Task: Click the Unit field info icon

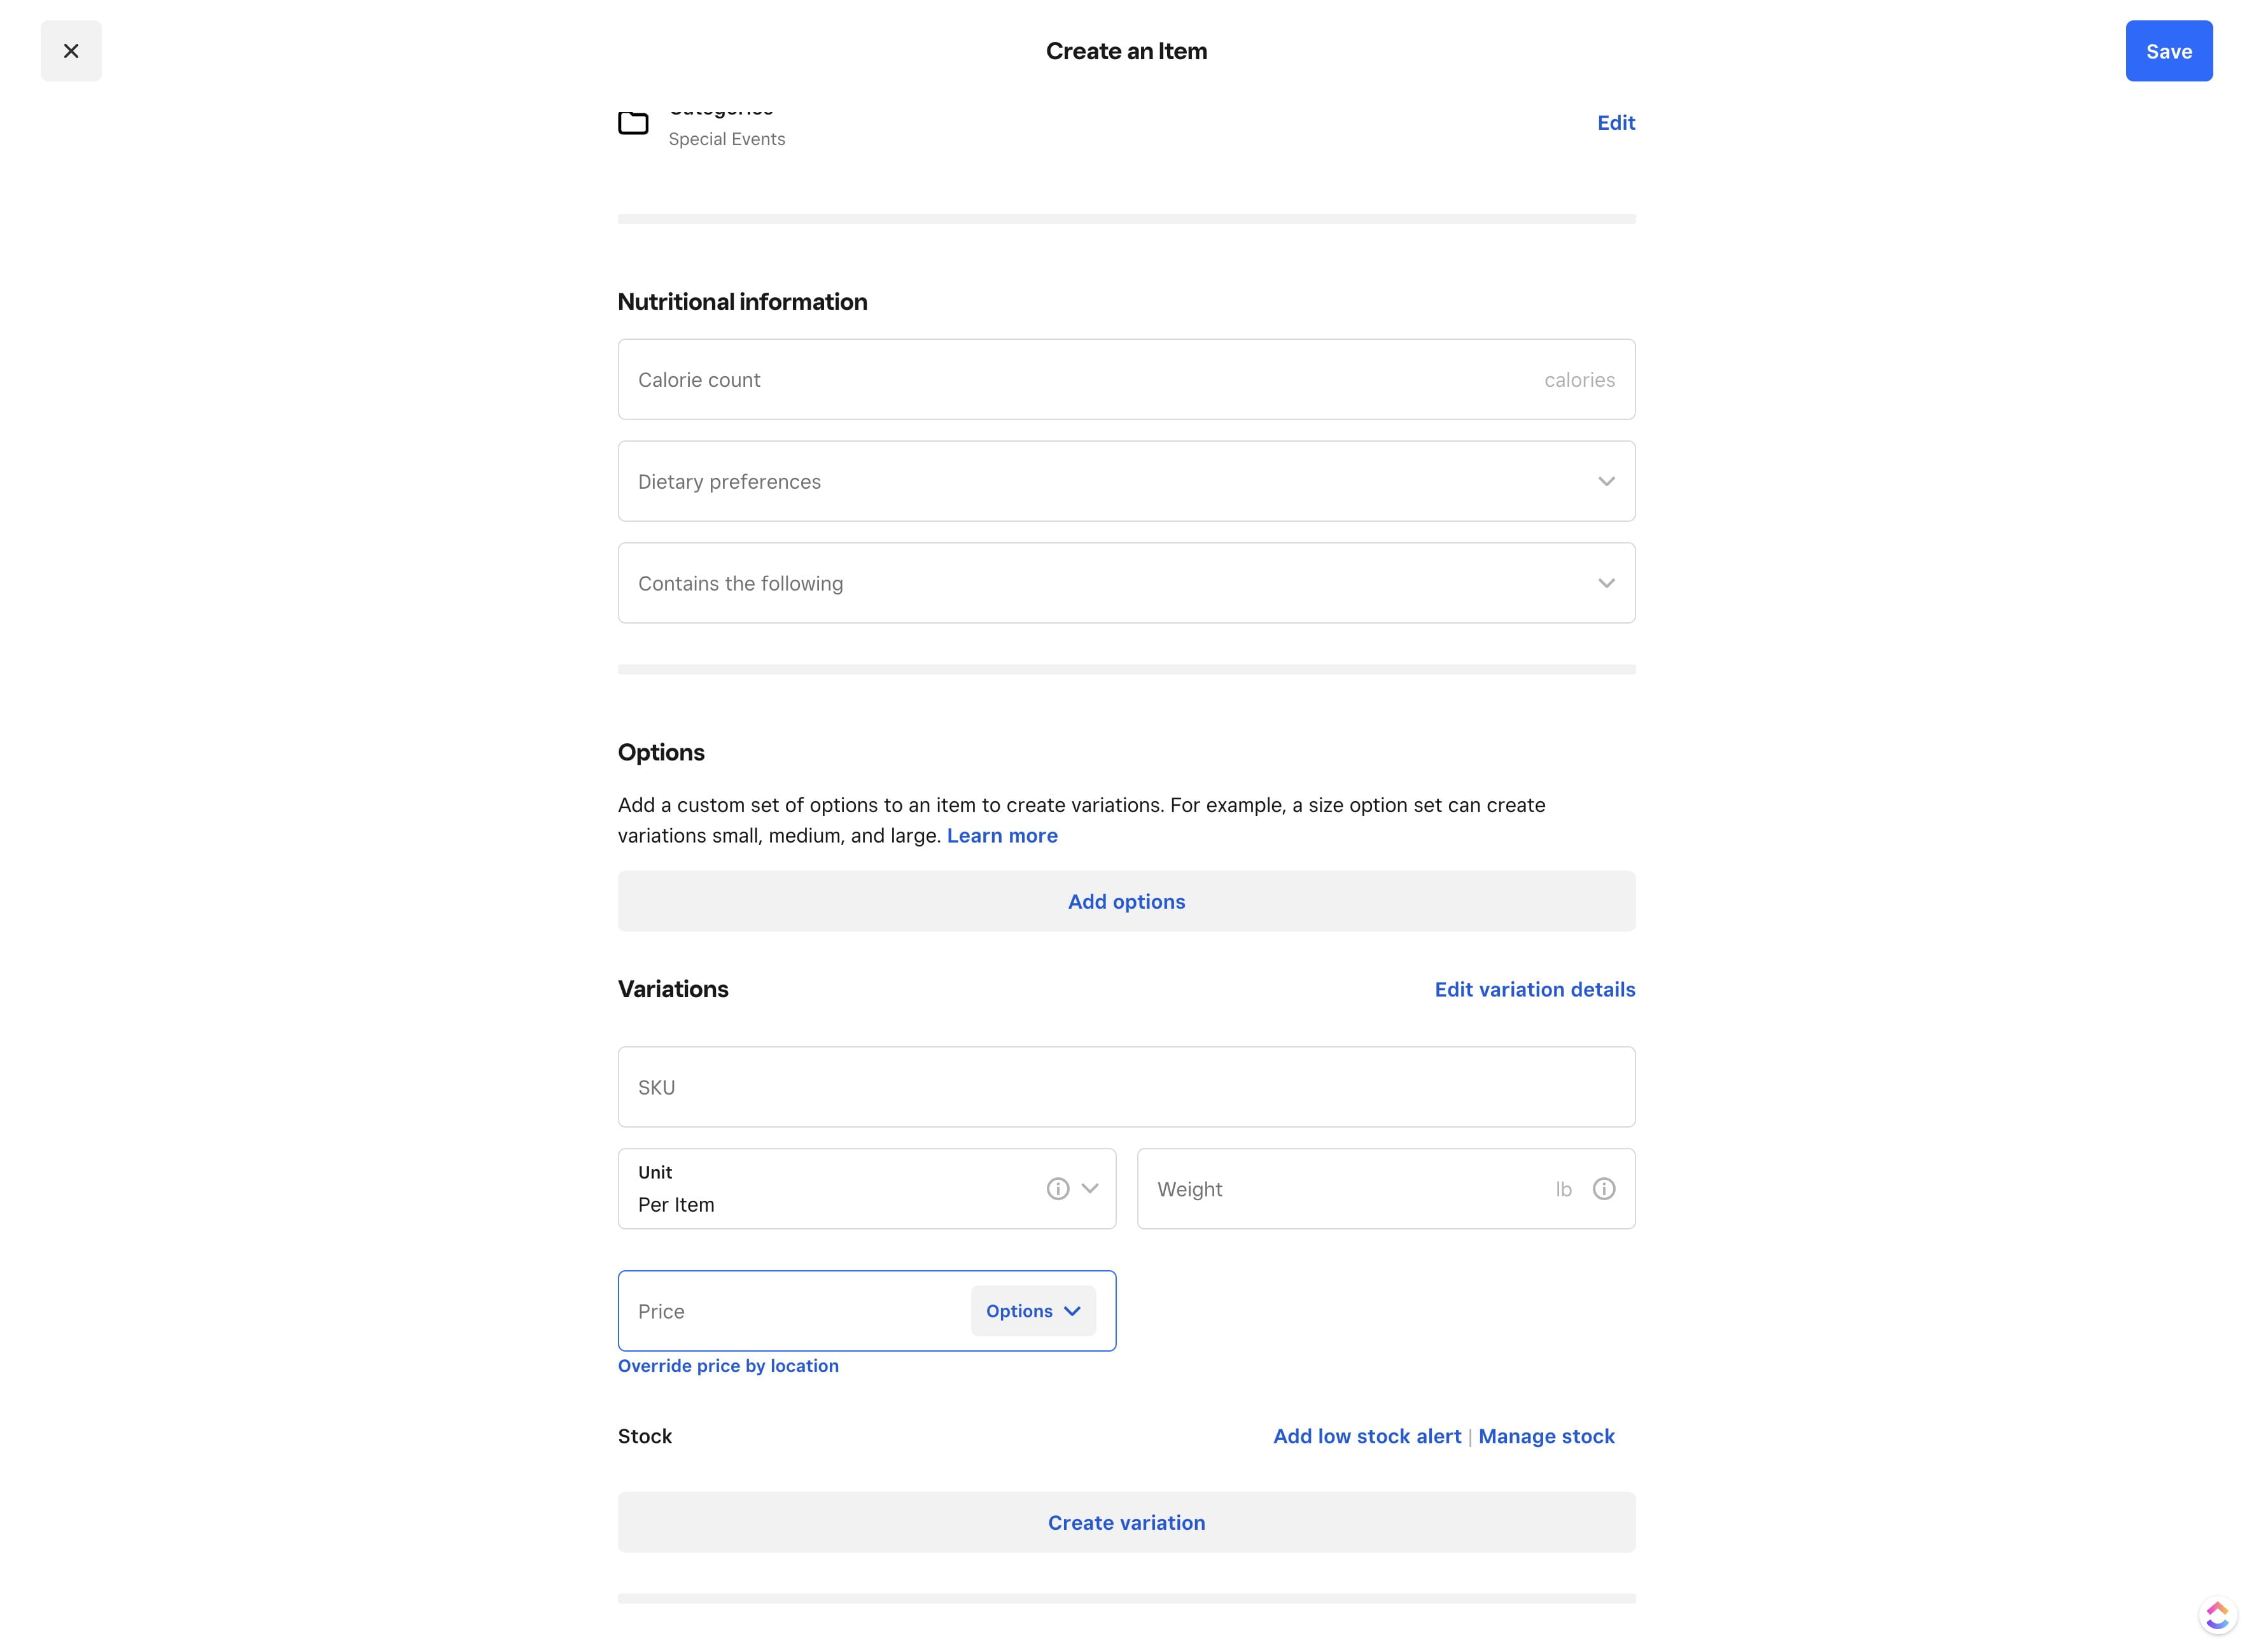Action: tap(1058, 1189)
